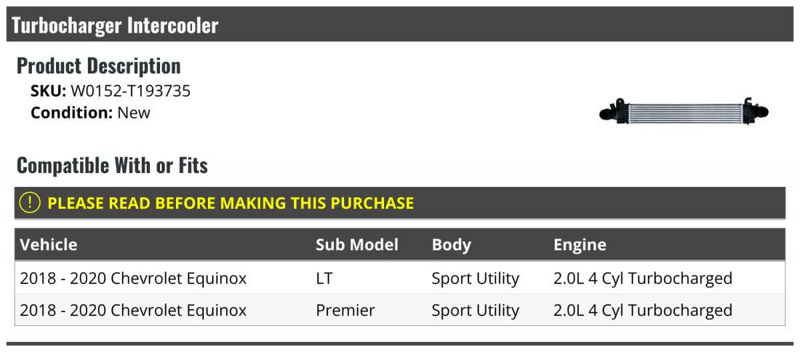Click the Engine column header

point(580,245)
